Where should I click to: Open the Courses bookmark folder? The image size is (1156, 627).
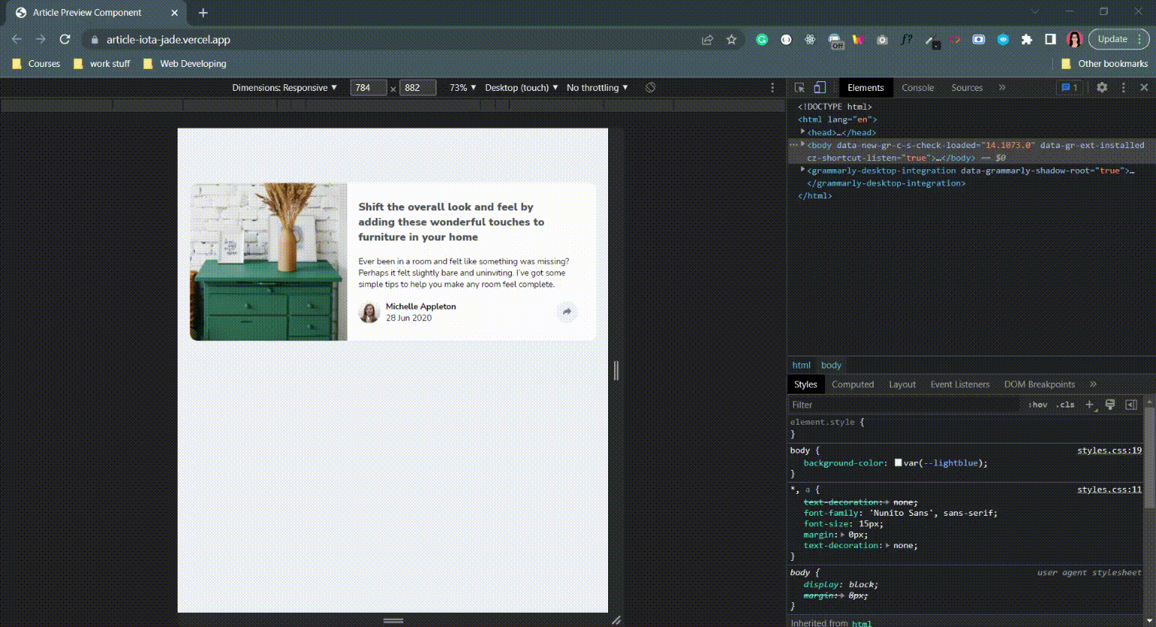tap(36, 64)
